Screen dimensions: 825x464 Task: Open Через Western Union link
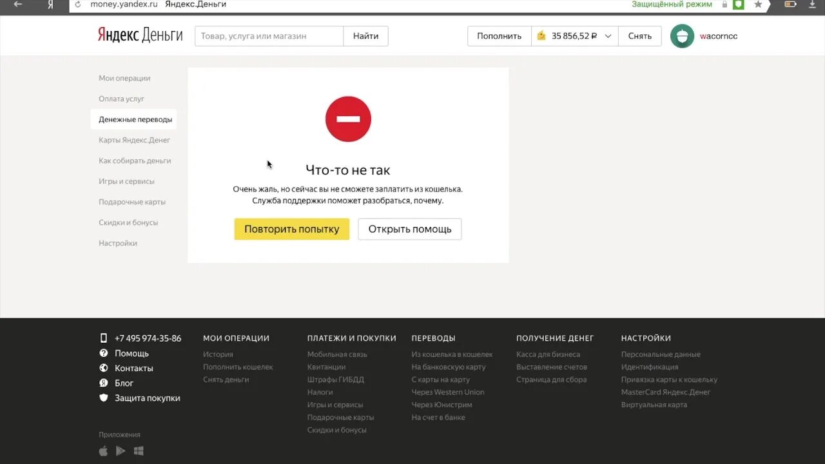click(448, 392)
